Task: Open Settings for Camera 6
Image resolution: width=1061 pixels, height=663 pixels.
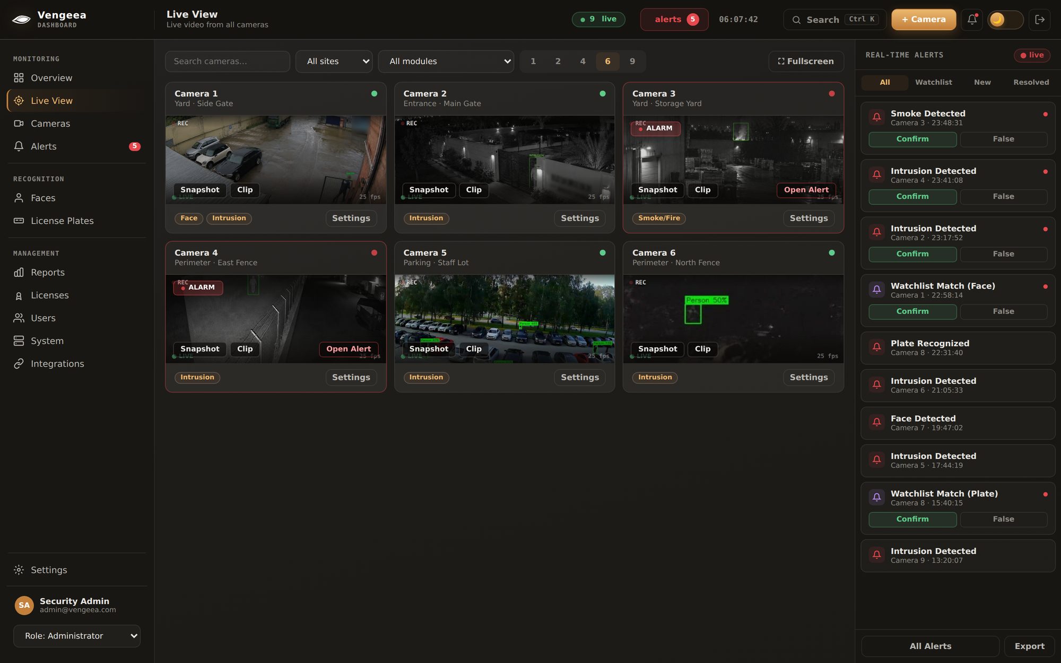Action: coord(808,378)
